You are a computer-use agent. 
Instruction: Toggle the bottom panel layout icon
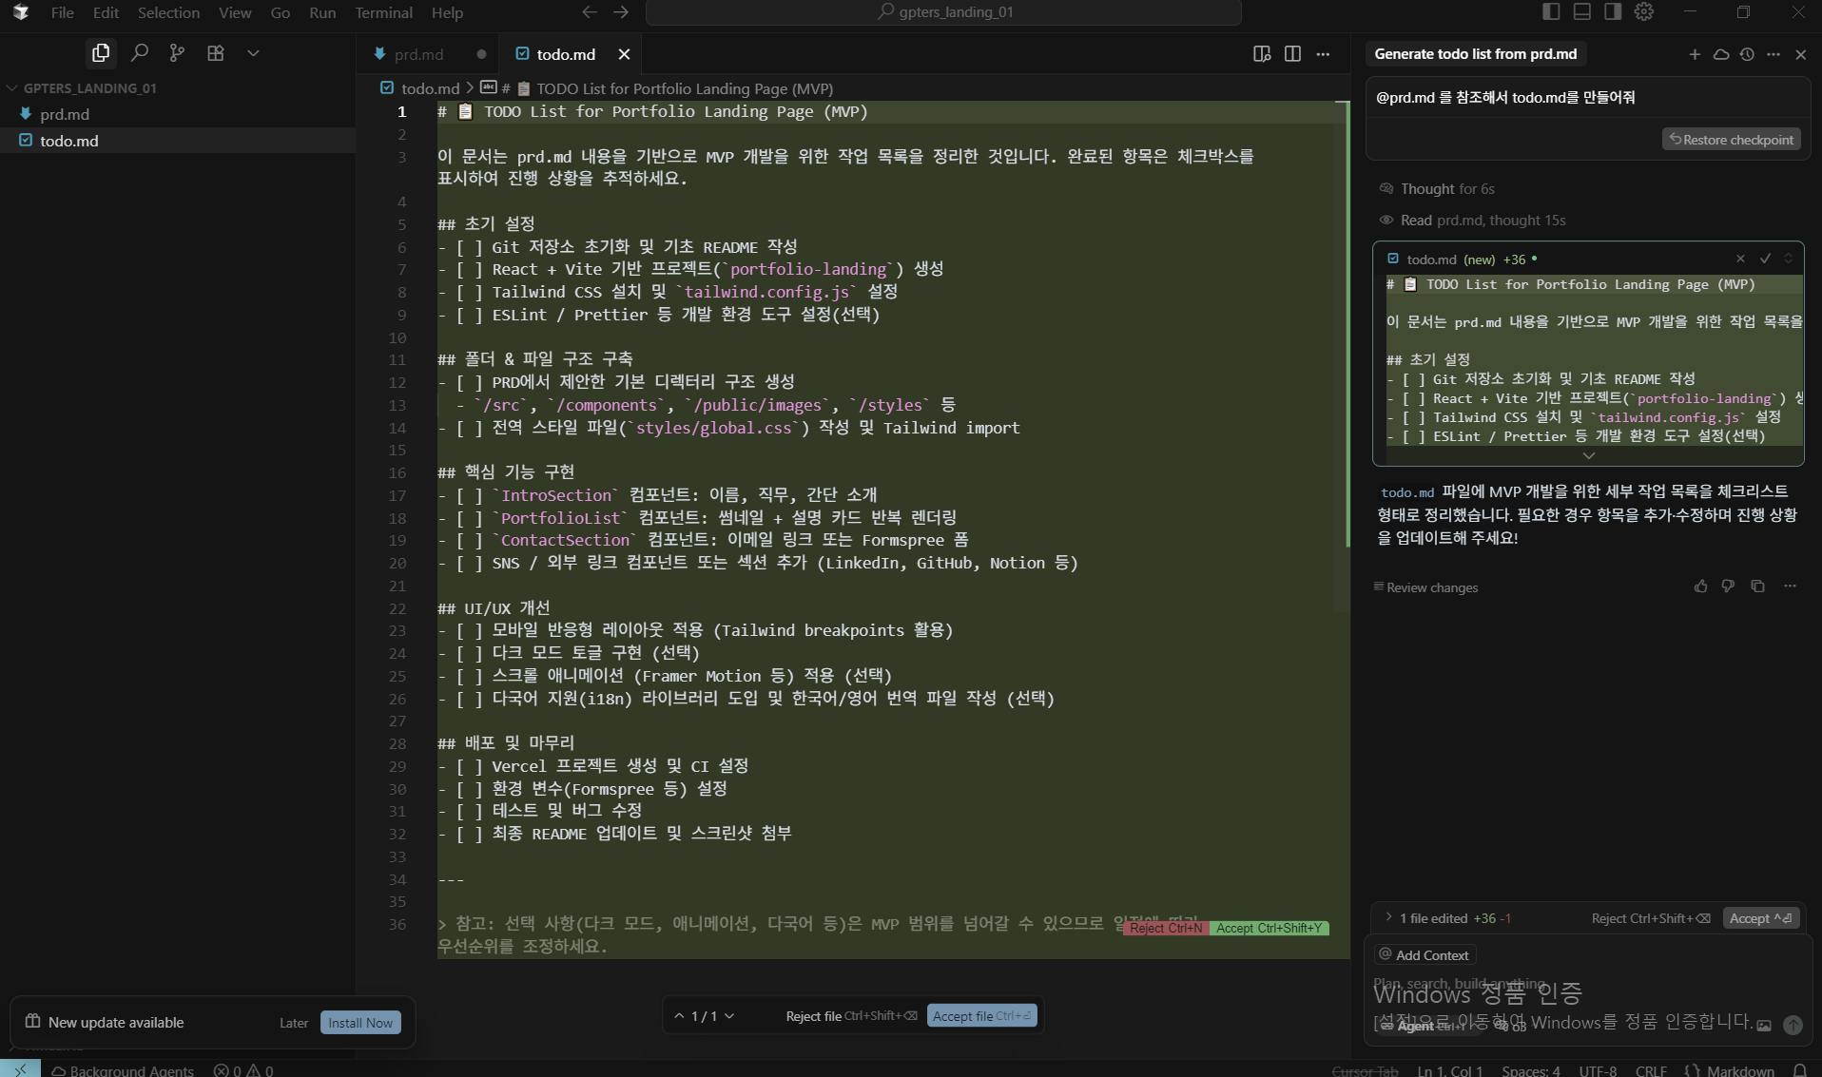pyautogui.click(x=1582, y=11)
